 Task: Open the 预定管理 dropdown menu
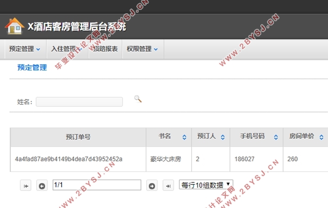pos(25,49)
